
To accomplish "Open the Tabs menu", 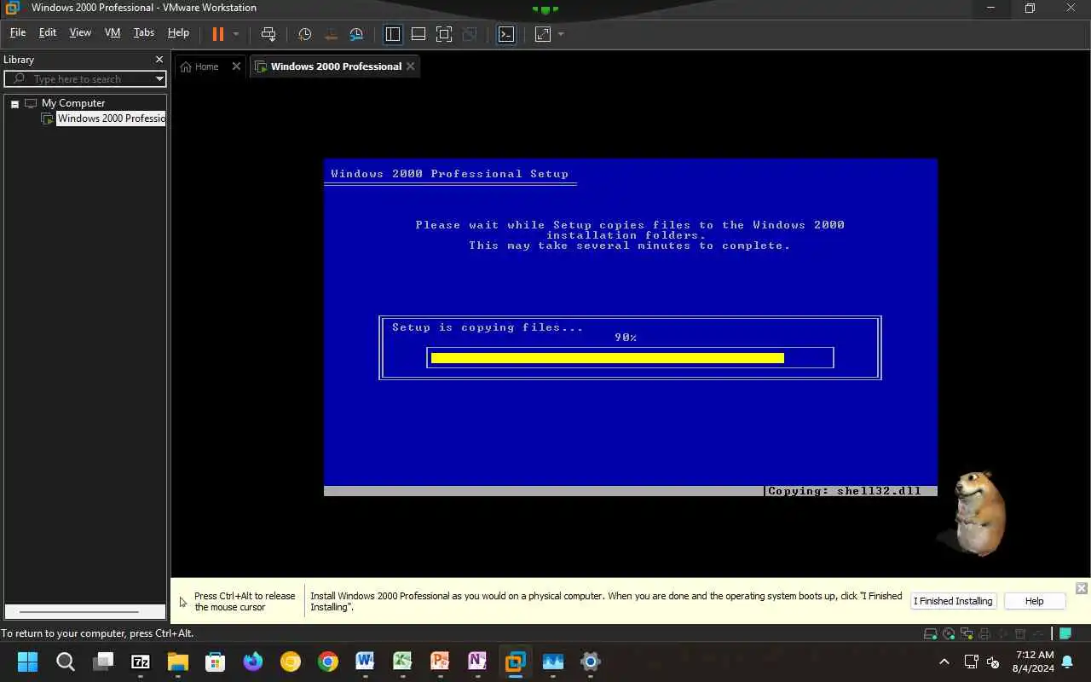I will pos(144,32).
